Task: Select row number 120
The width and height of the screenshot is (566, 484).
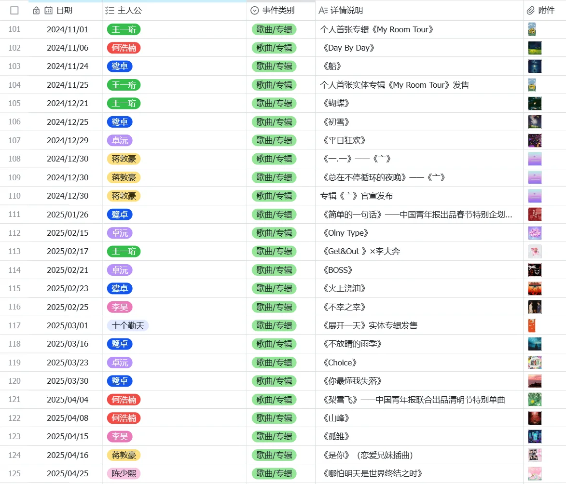Action: click(x=14, y=381)
